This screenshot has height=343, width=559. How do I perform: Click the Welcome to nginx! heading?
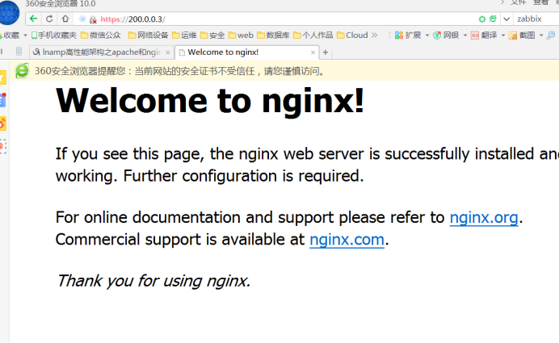pos(210,101)
